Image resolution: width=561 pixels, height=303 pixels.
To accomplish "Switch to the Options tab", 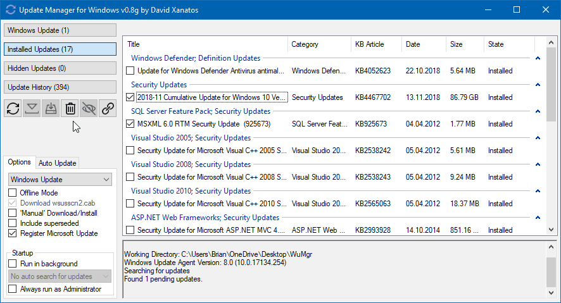I will (20, 162).
